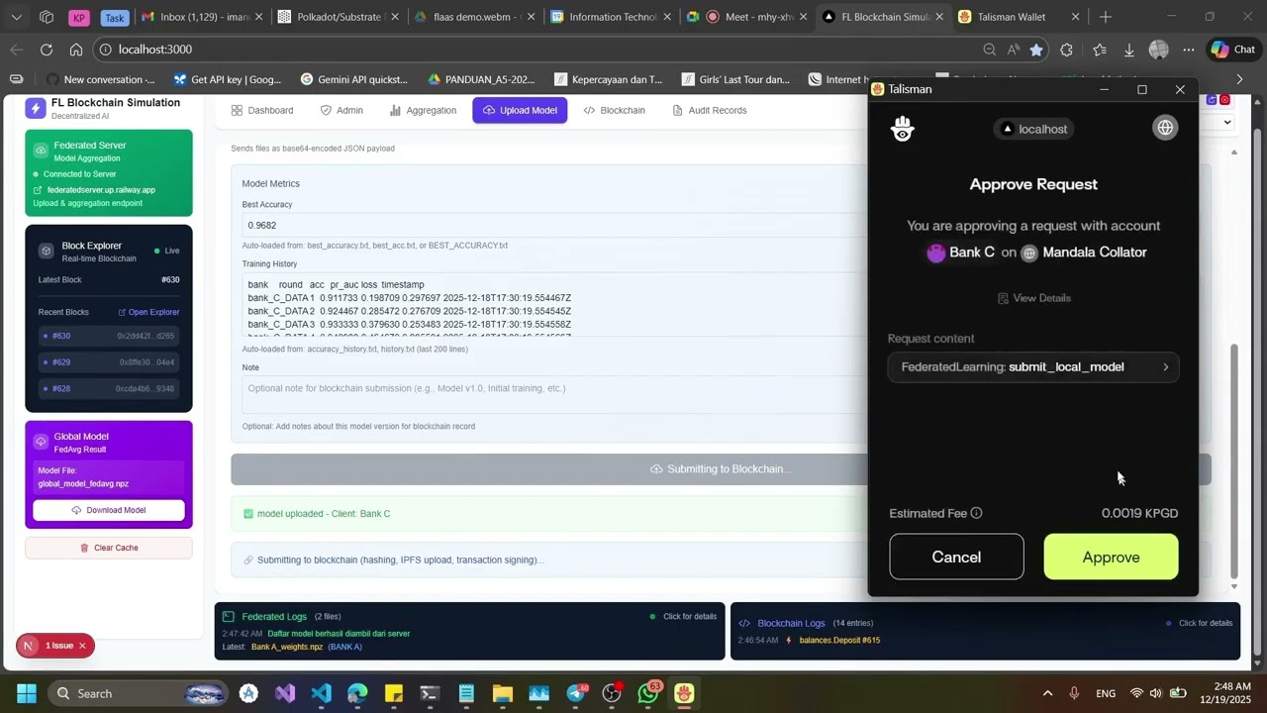Open the Admin tab
This screenshot has width=1267, height=713.
[341, 110]
